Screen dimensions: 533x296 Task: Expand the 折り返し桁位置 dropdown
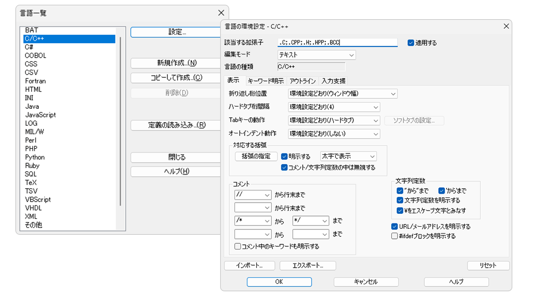pos(342,94)
